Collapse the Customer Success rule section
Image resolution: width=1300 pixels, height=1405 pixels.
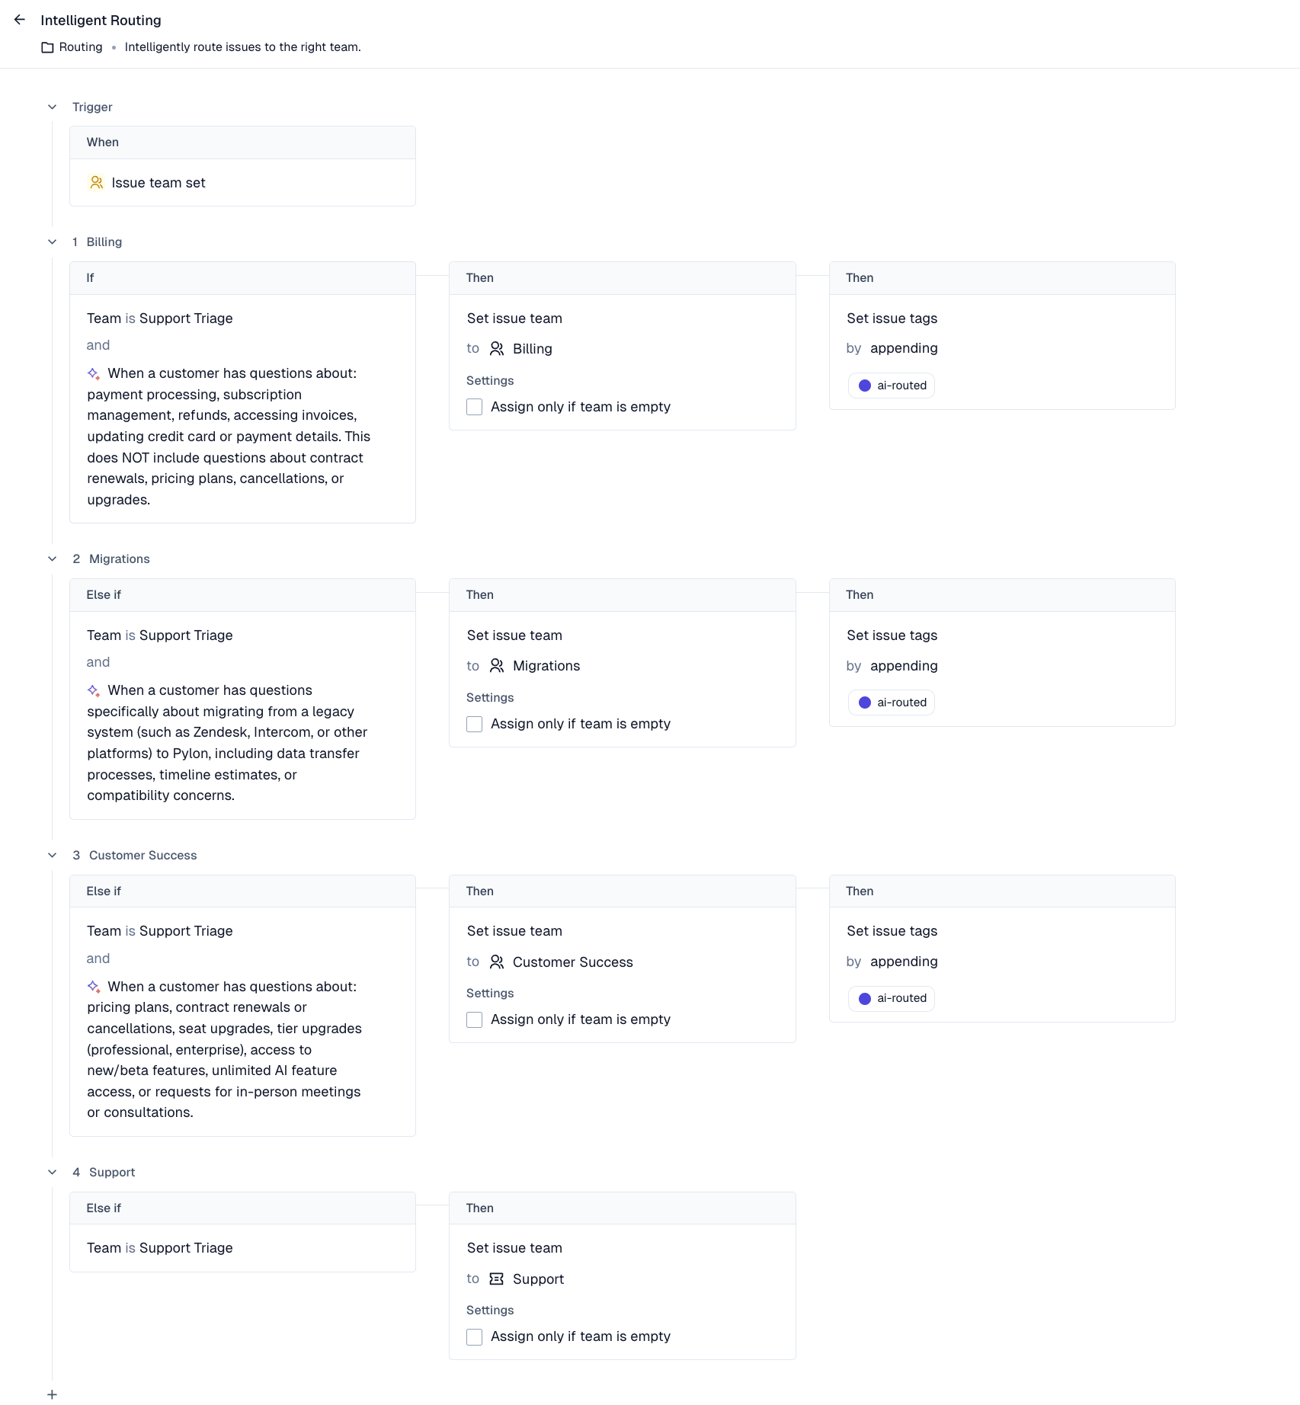[x=52, y=856]
